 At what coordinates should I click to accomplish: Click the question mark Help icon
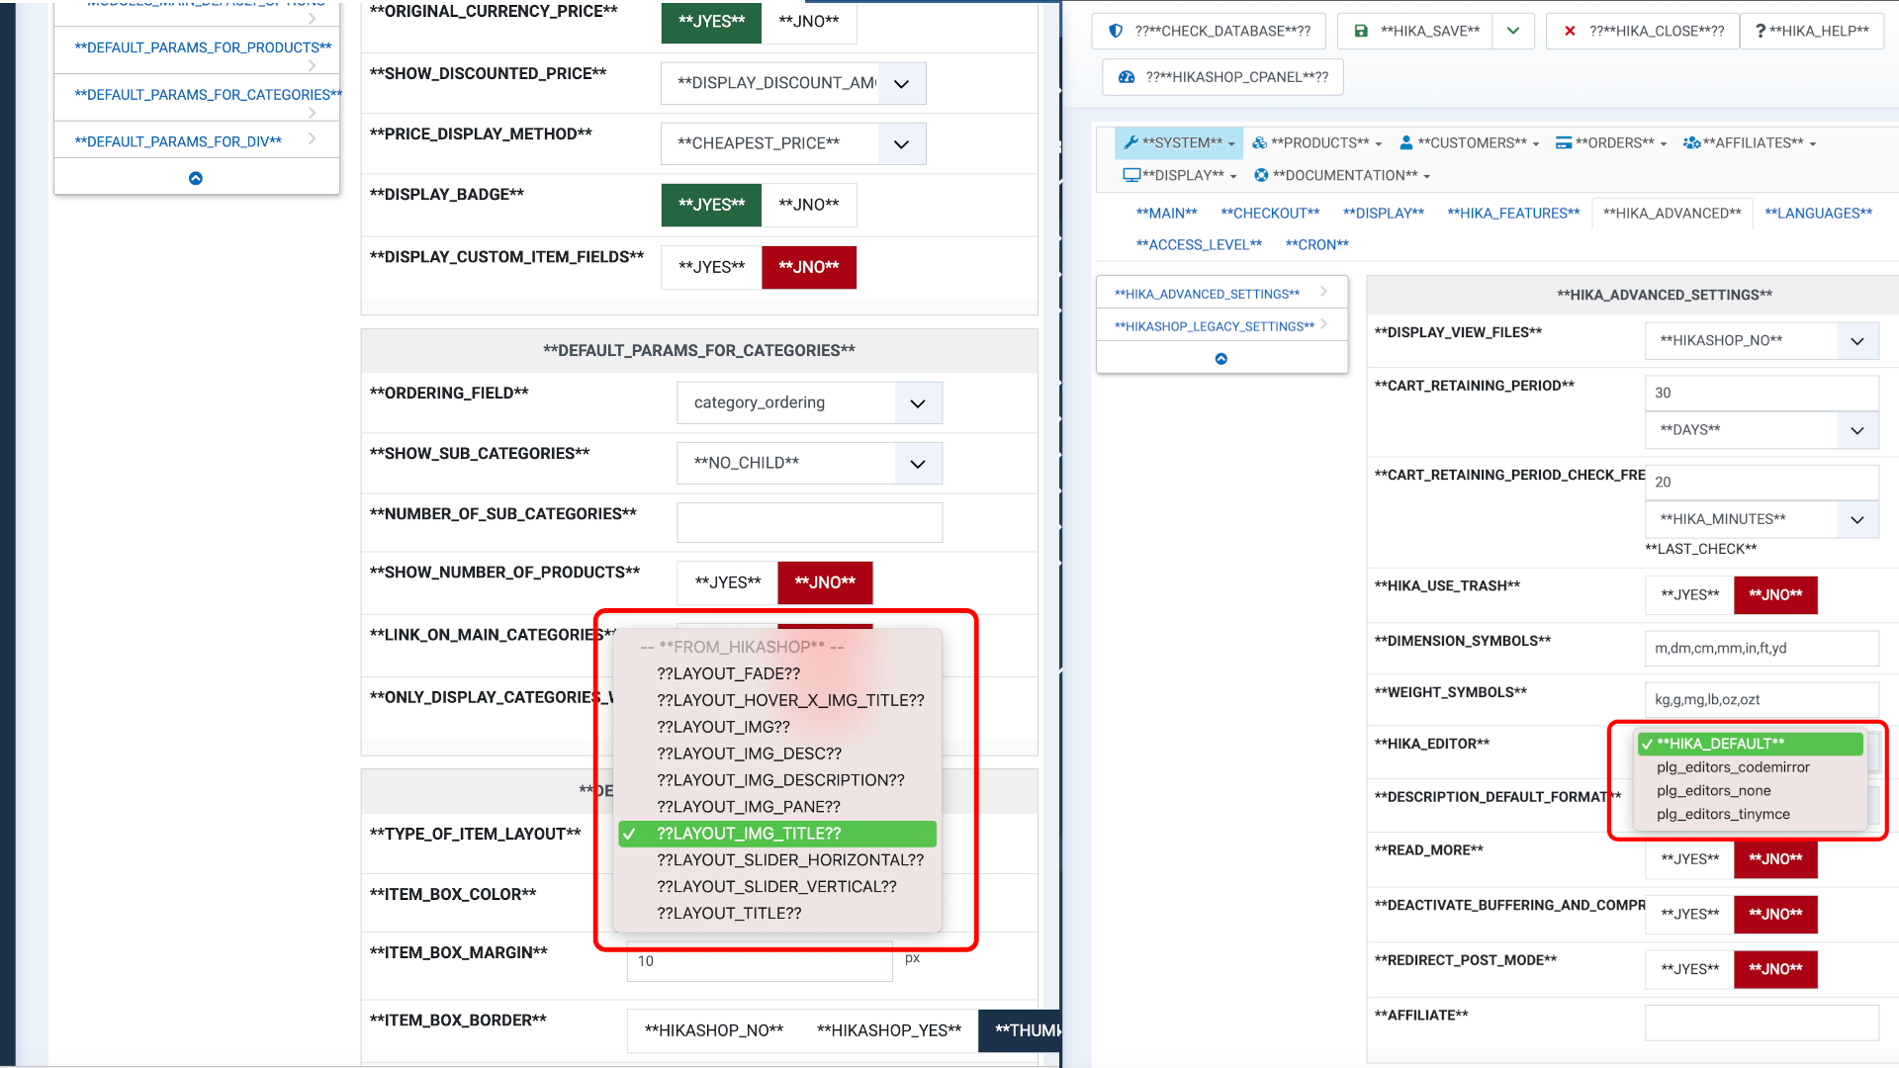point(1761,31)
